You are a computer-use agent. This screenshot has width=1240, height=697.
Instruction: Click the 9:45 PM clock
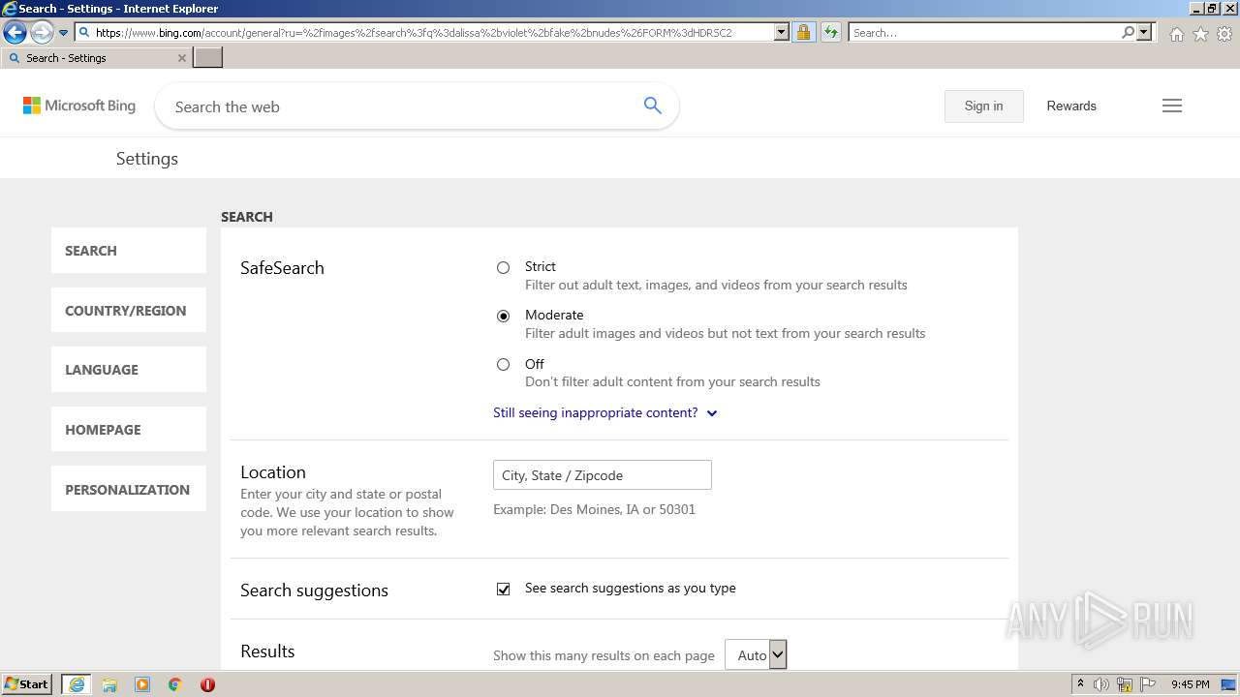point(1191,684)
